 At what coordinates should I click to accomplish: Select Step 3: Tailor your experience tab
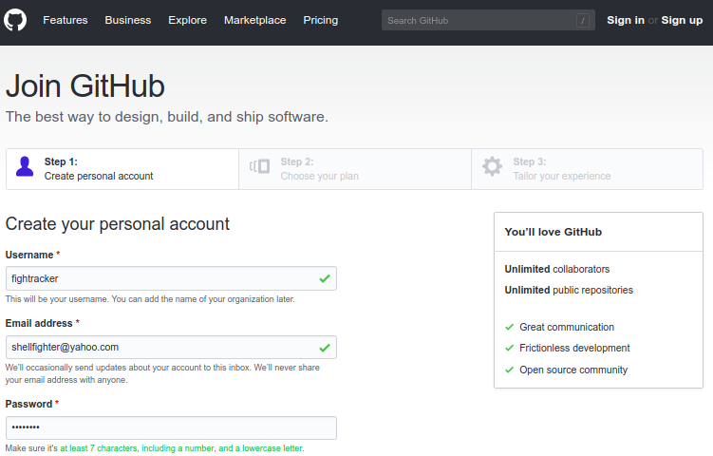click(587, 169)
